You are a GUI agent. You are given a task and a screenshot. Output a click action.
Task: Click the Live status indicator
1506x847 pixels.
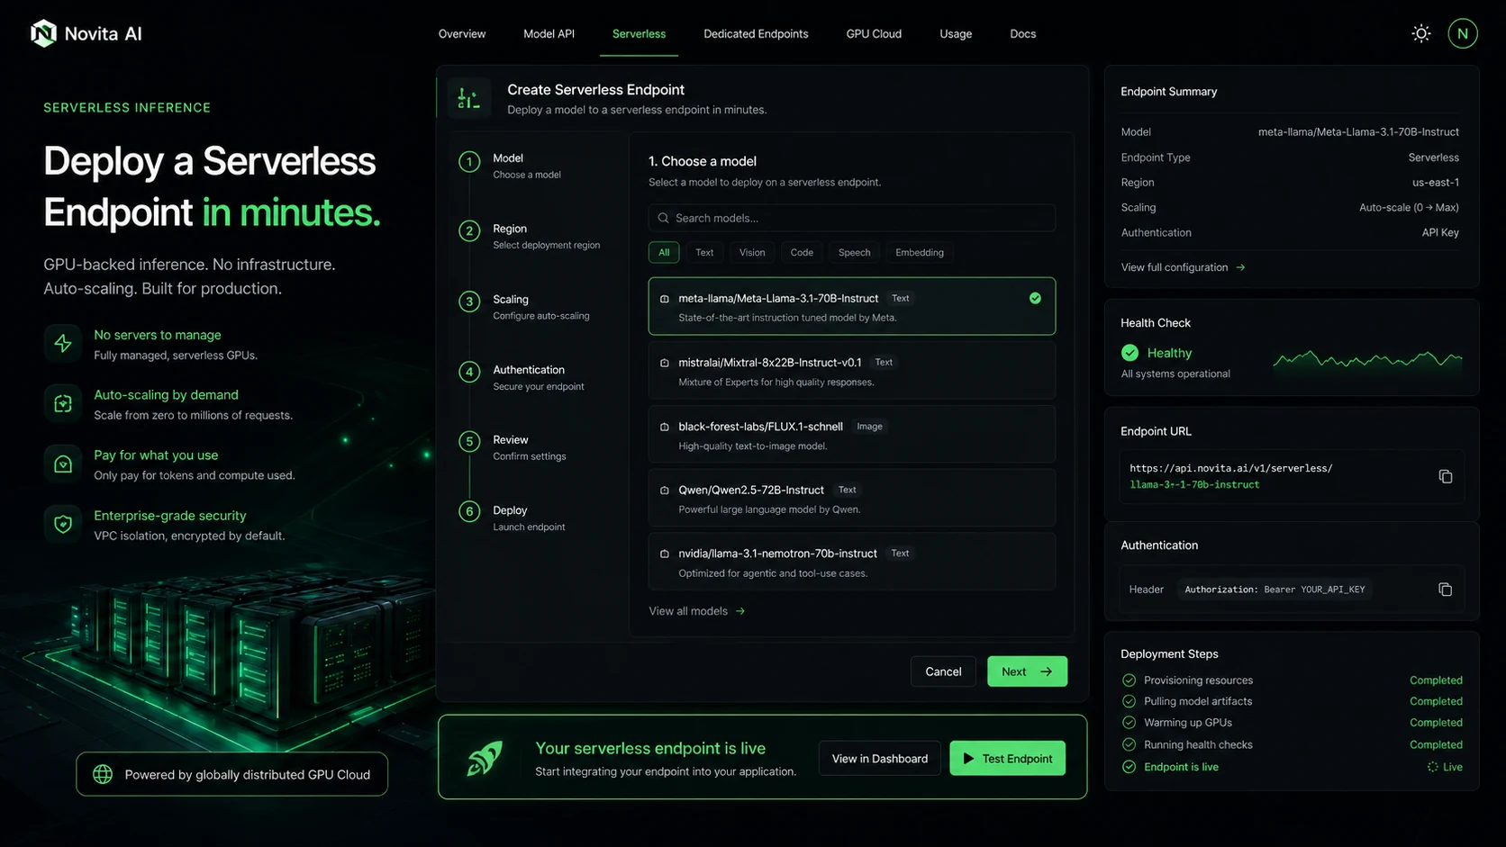point(1445,767)
